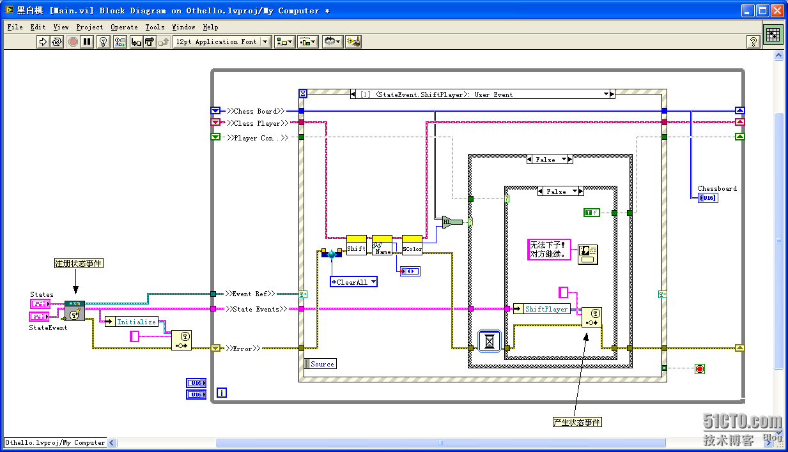Click the Step Out toolbar button
788x452 pixels.
pyautogui.click(x=164, y=41)
